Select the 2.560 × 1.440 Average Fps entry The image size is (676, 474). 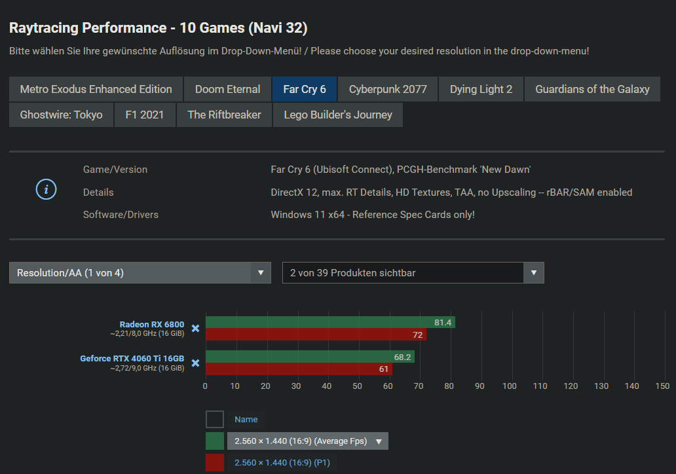[x=308, y=441]
